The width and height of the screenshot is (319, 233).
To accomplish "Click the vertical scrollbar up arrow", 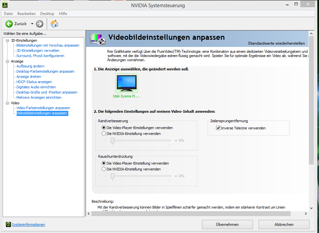I will point(311,33).
